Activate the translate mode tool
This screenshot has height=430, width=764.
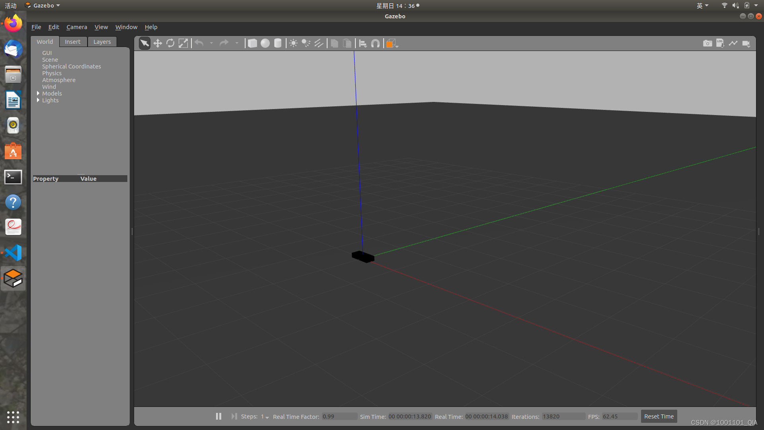click(x=158, y=43)
